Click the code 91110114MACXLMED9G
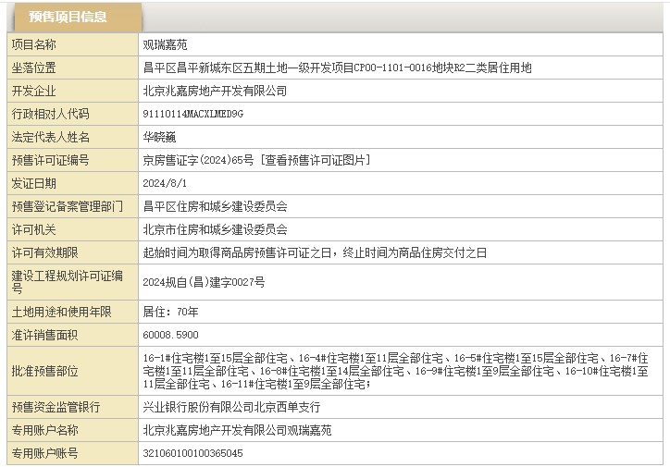The height and width of the screenshot is (467, 670). (x=192, y=114)
